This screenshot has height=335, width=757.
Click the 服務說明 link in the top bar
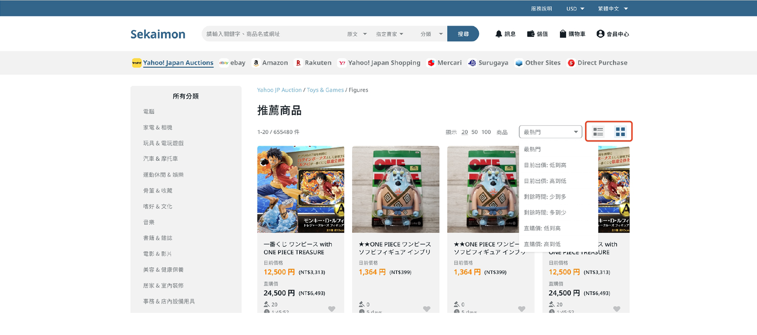tap(541, 8)
